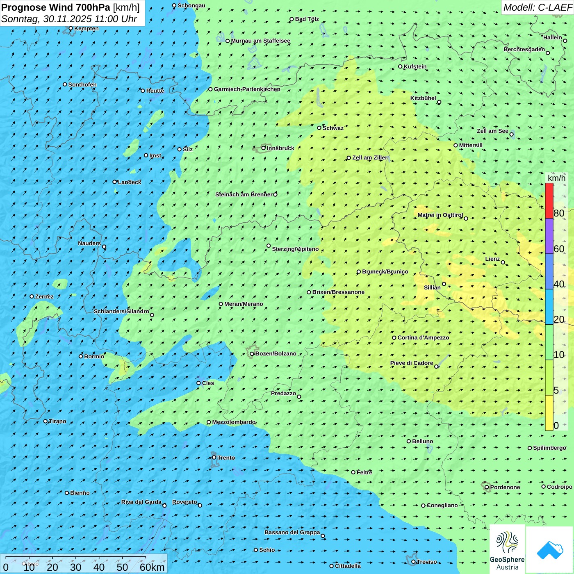Image resolution: width=574 pixels, height=574 pixels.
Task: Select the Kempten city marker
Action: tap(71, 29)
